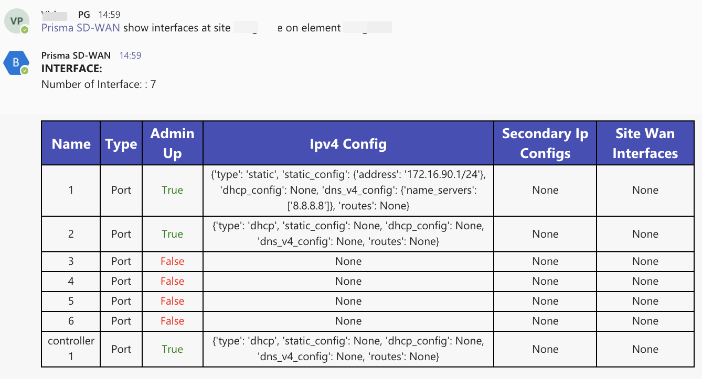Click the Secondary Ip Configs header

pos(545,143)
